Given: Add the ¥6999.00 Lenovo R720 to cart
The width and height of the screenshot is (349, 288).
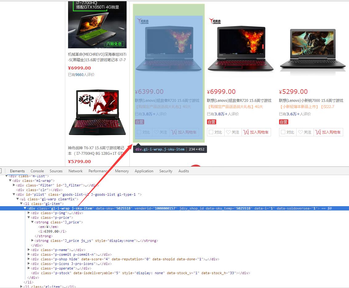Looking at the screenshot, I should click(256, 132).
